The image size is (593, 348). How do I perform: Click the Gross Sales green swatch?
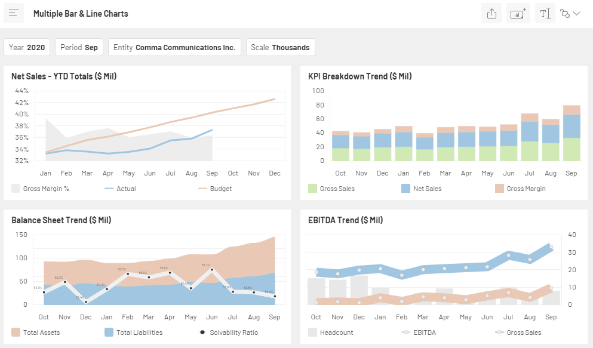(312, 189)
